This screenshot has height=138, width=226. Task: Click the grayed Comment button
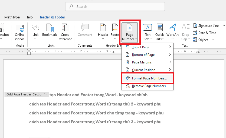coord(85,30)
